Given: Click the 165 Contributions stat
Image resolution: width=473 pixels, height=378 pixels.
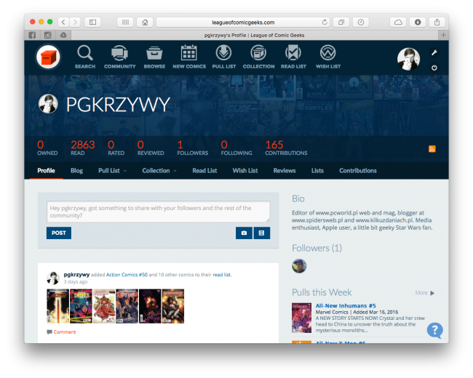Looking at the screenshot, I should [x=286, y=148].
